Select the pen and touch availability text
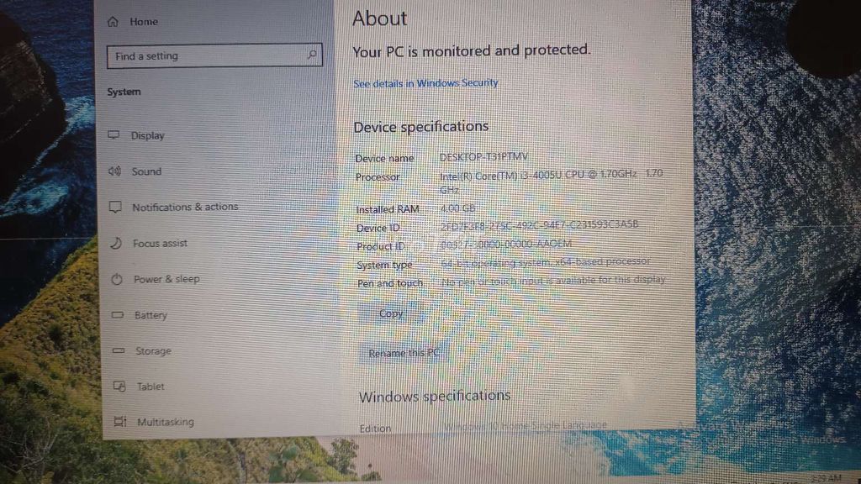Viewport: 861px width, 484px height. [x=553, y=280]
